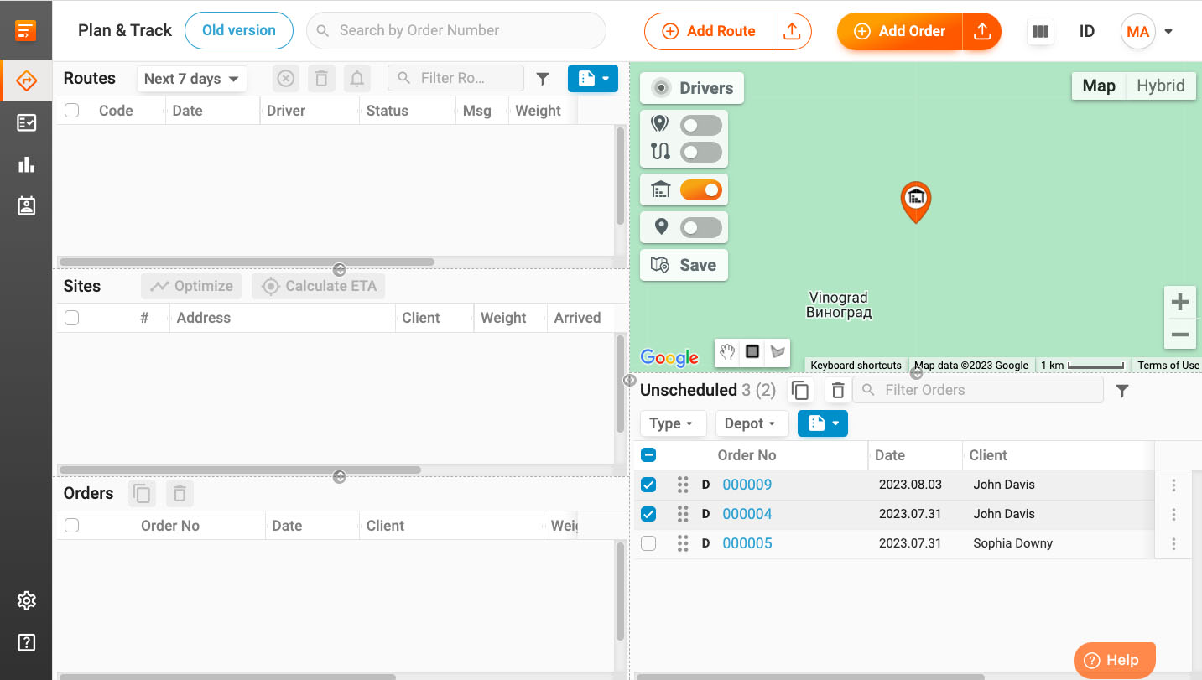Image resolution: width=1202 pixels, height=680 pixels.
Task: Enable the route polyline toggle on the map
Action: point(701,152)
